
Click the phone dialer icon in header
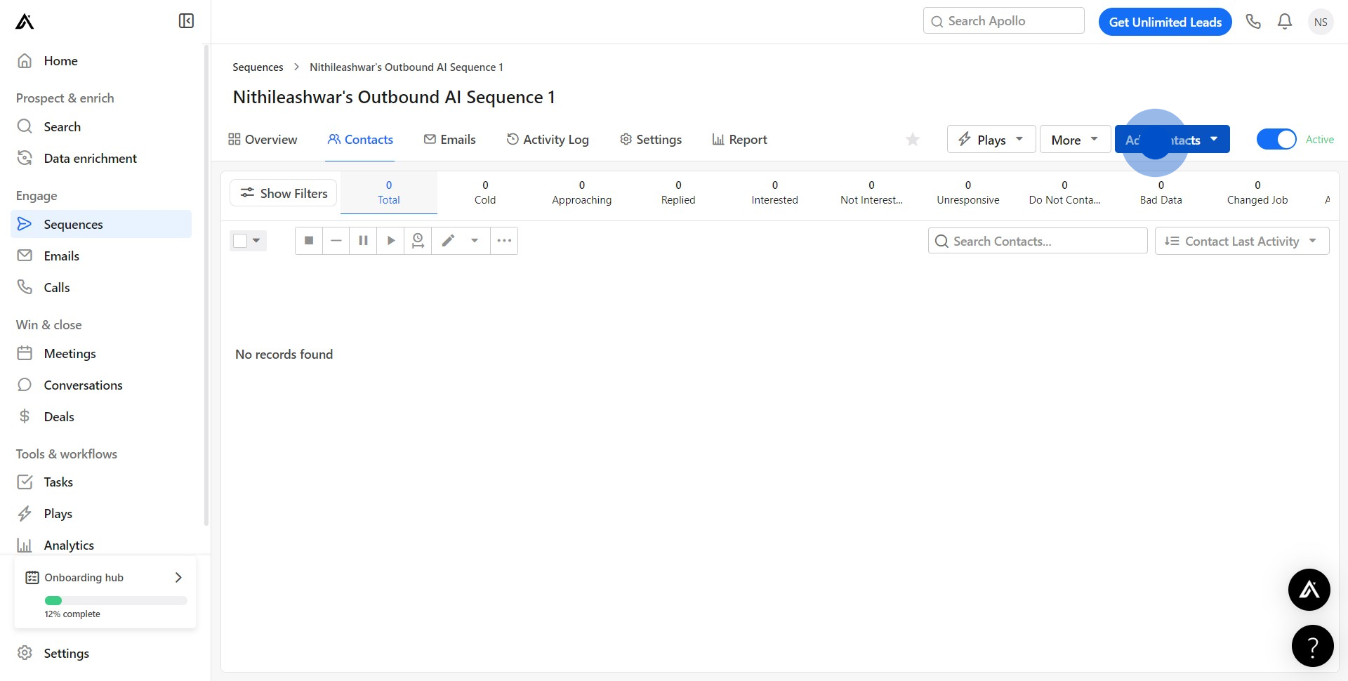(x=1253, y=21)
